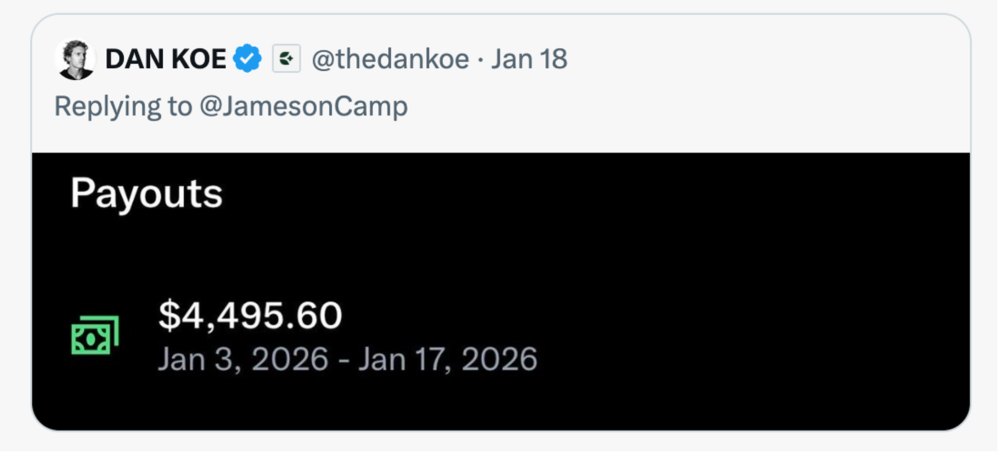
Task: Click the blue verified checkmark badge
Action: pos(248,59)
